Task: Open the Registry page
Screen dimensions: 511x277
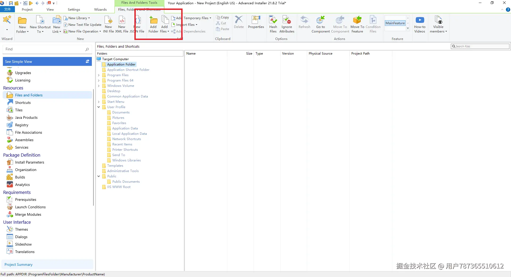Action: pos(22,125)
